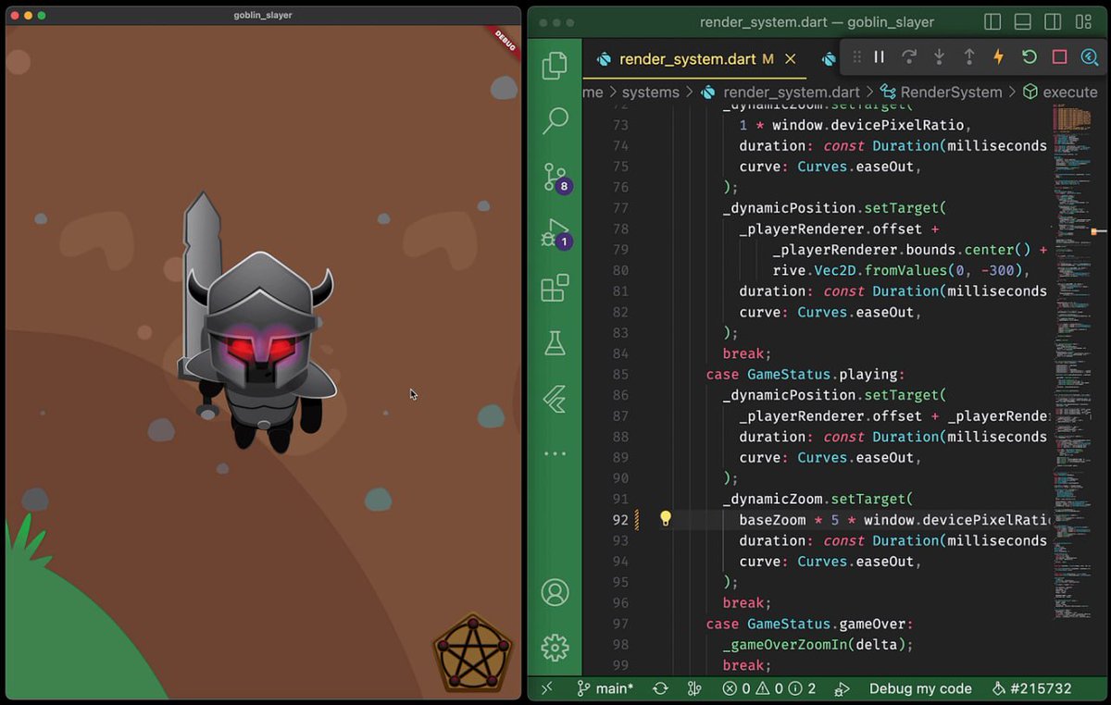Open the Extensions view
The image size is (1111, 705).
pyautogui.click(x=555, y=288)
